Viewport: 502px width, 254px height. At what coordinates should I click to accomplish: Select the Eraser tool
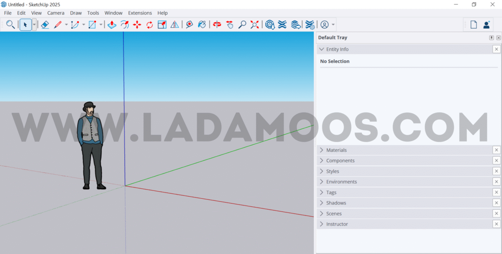coord(45,25)
